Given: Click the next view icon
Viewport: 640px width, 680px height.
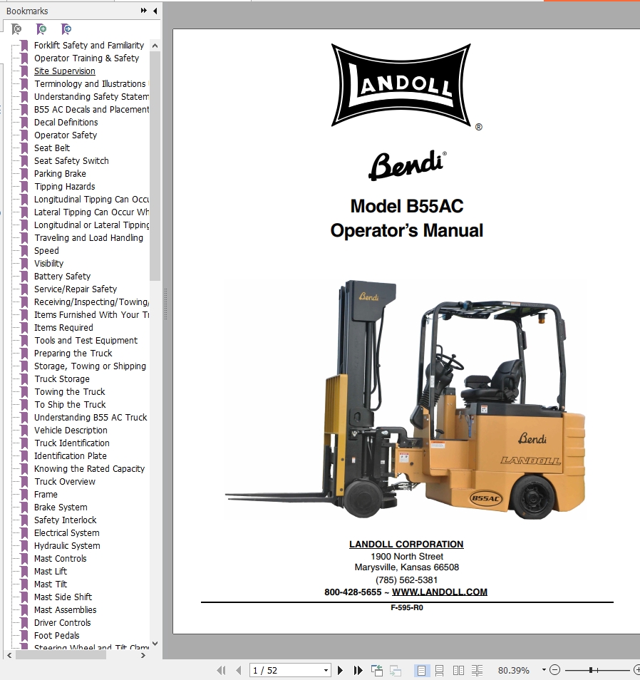Looking at the screenshot, I should pyautogui.click(x=396, y=671).
